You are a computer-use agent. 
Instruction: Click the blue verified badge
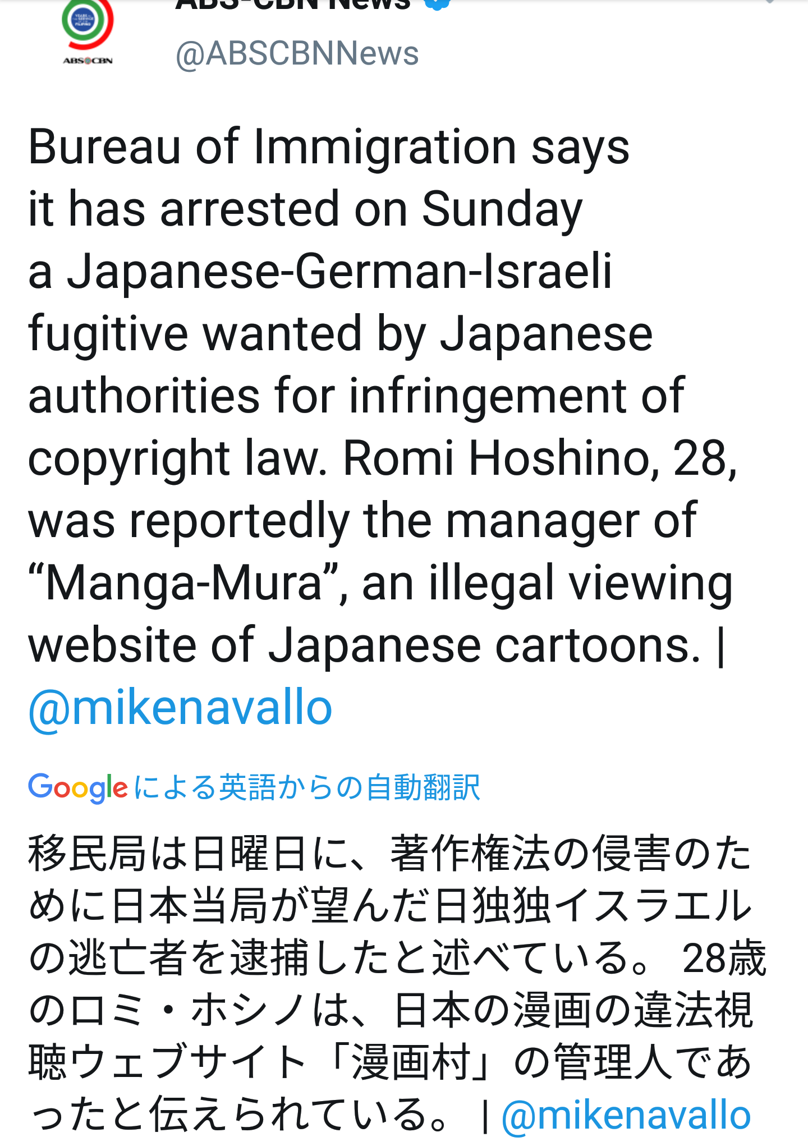437,3
